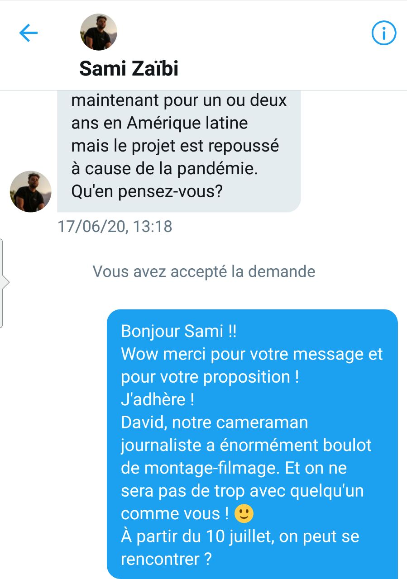Tap the smiley emoji in the sent message
The width and height of the screenshot is (407, 579).
coord(244,514)
